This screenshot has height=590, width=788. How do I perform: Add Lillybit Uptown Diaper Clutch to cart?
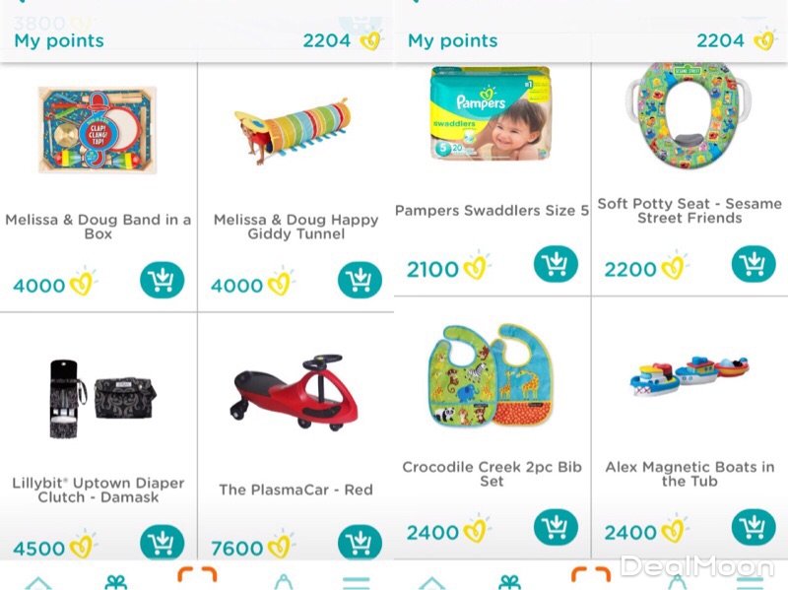pyautogui.click(x=163, y=543)
